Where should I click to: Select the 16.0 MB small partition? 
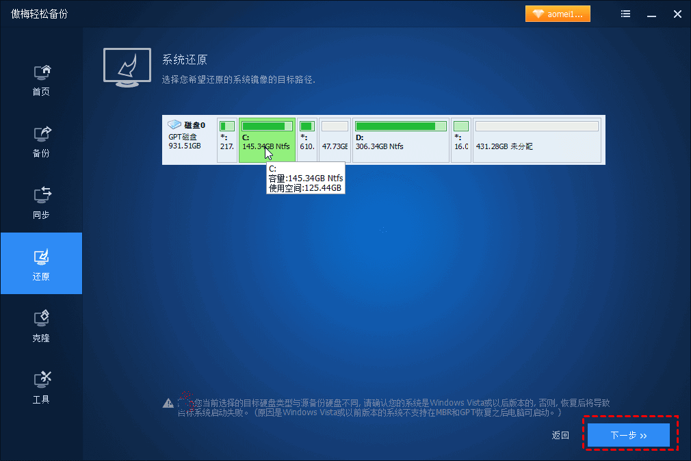coord(461,140)
